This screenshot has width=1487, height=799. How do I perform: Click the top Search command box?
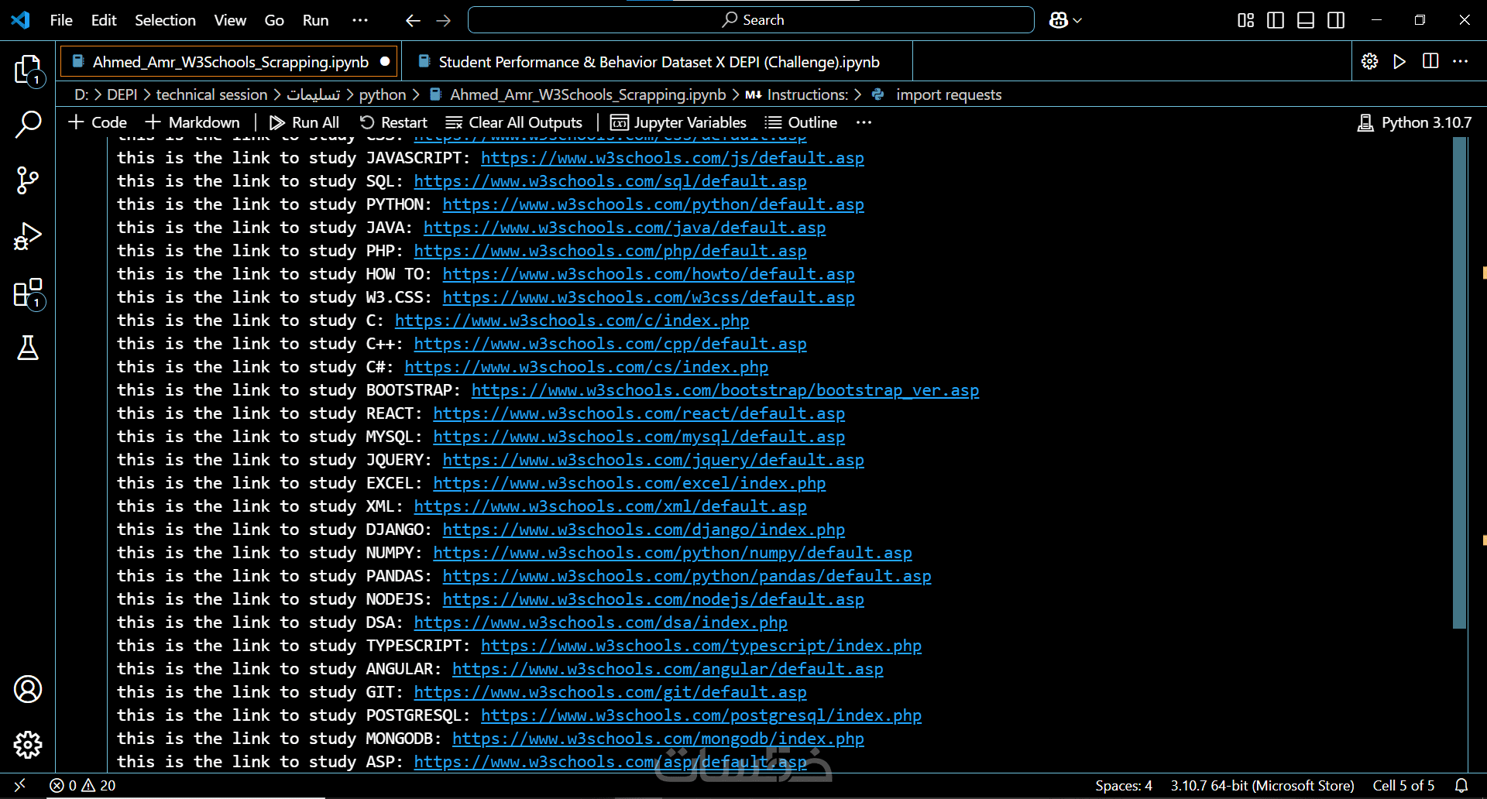(750, 20)
